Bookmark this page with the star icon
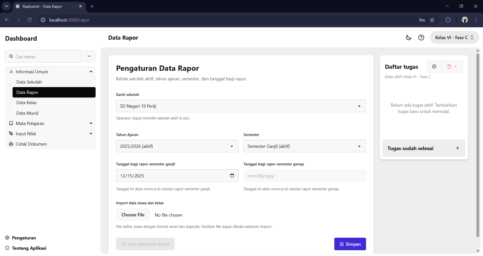 432,20
